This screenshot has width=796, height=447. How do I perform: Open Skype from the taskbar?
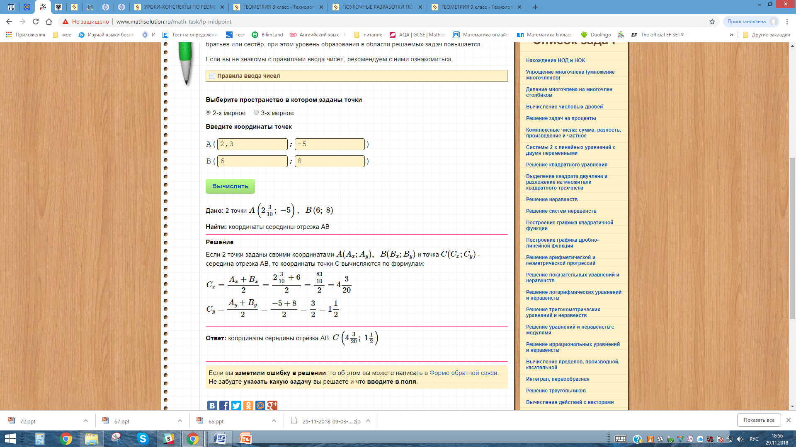click(x=143, y=439)
